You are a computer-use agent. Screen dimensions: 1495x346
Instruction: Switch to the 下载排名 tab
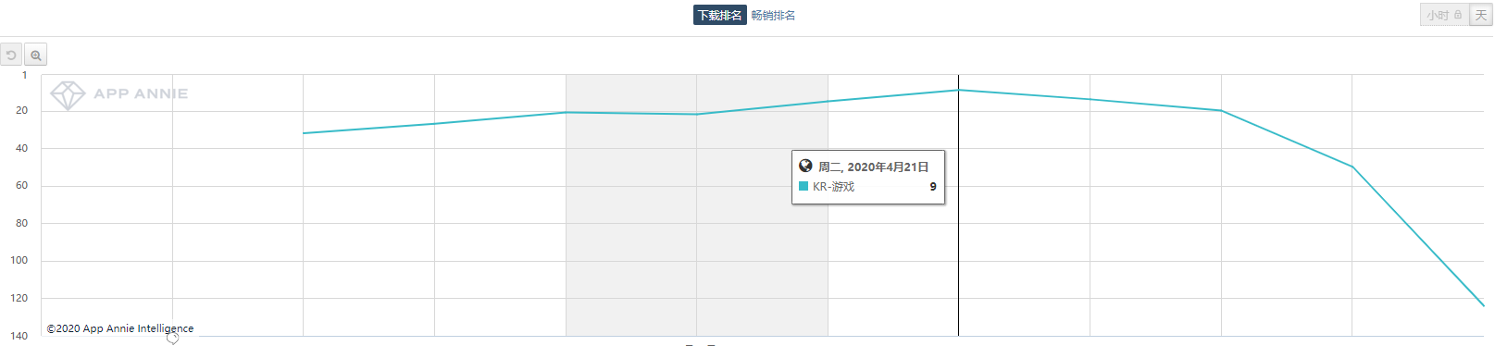pyautogui.click(x=719, y=15)
